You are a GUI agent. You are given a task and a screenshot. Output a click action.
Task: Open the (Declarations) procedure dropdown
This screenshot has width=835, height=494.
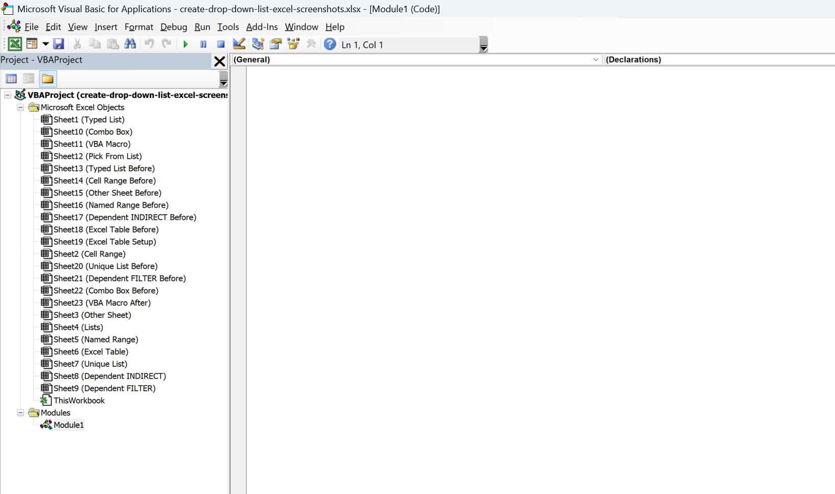(719, 60)
